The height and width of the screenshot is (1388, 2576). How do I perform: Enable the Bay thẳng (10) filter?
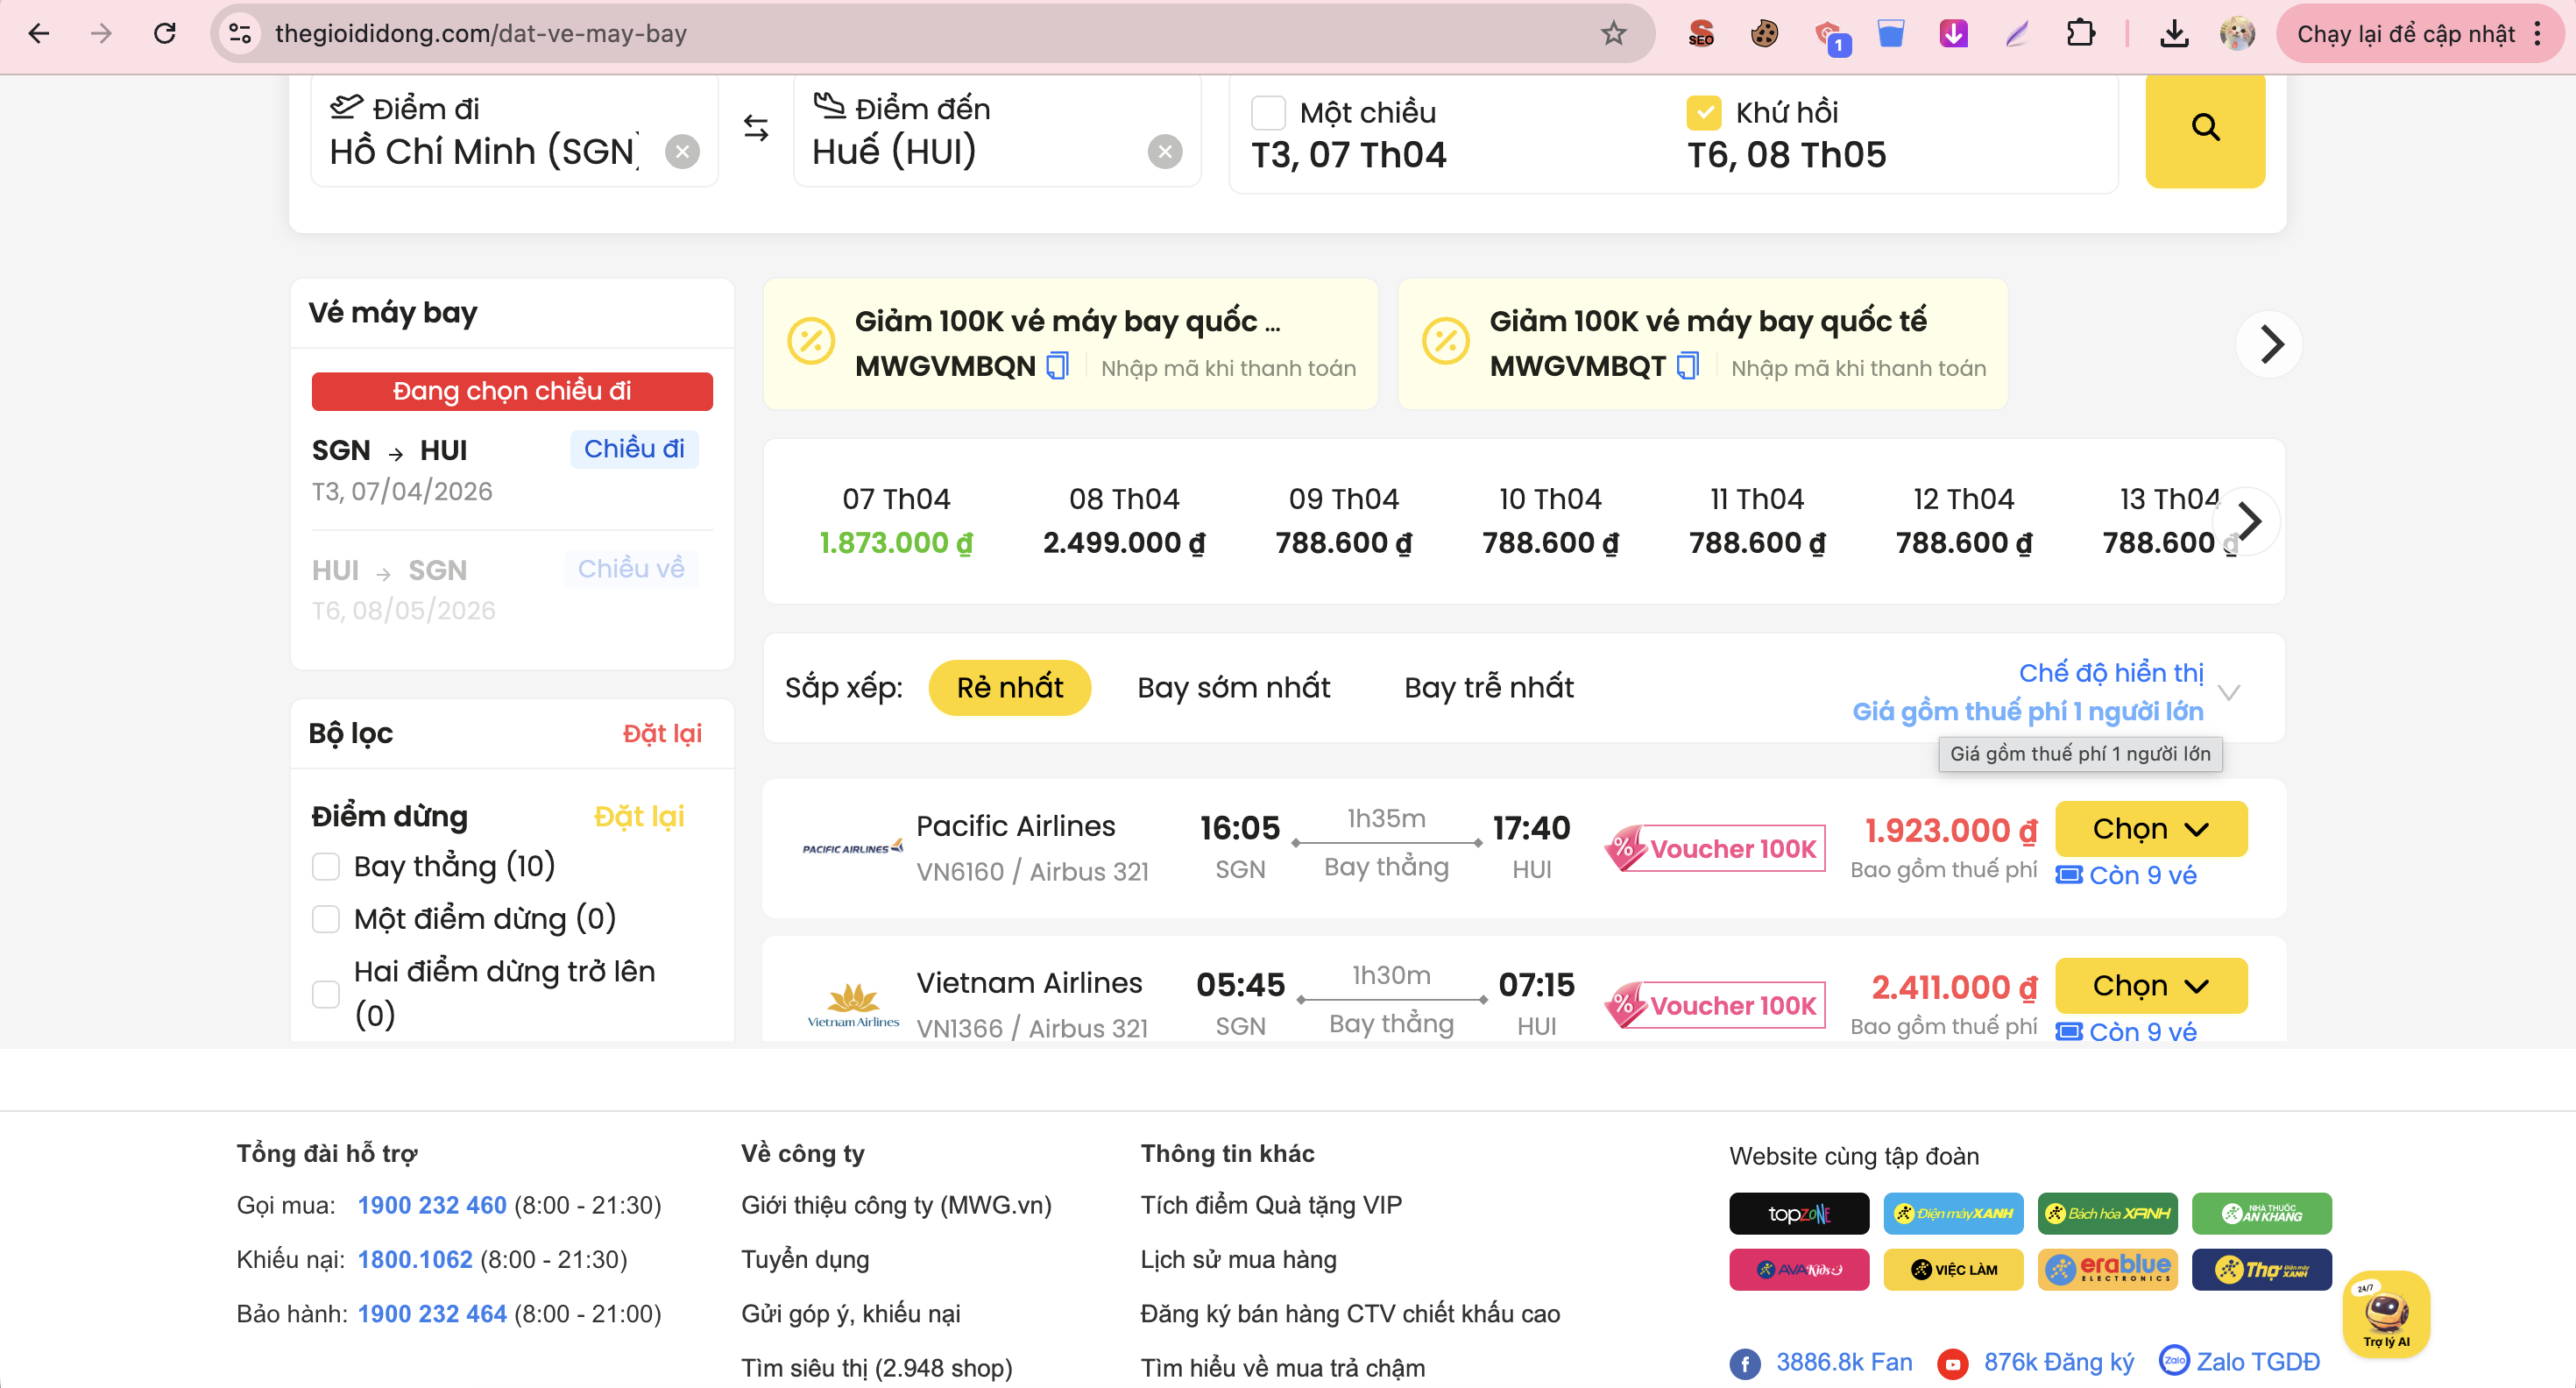(326, 866)
